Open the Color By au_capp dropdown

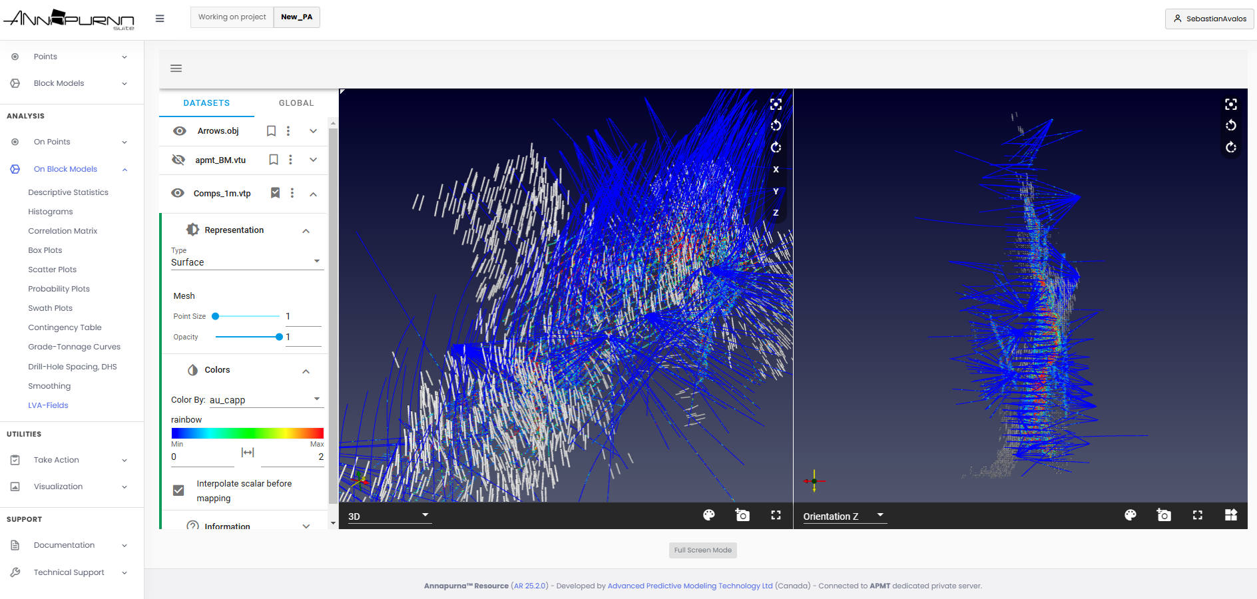266,400
